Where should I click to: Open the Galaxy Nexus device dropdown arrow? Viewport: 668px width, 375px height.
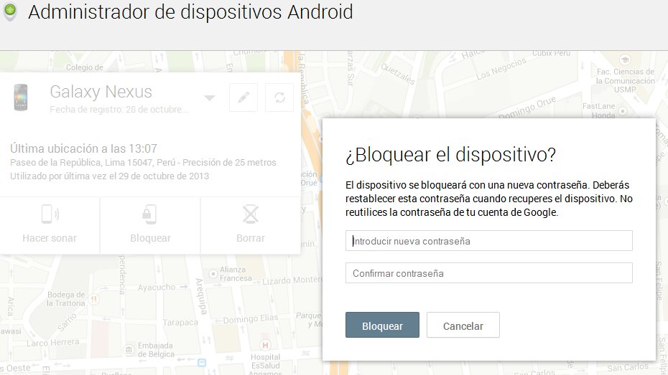(x=209, y=98)
